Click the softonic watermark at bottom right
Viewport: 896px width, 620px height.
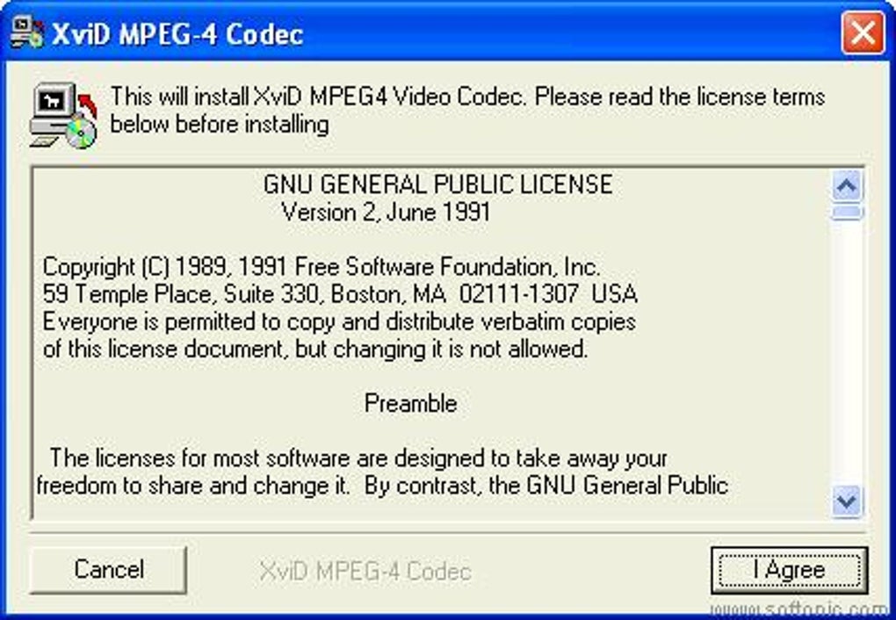click(x=801, y=610)
